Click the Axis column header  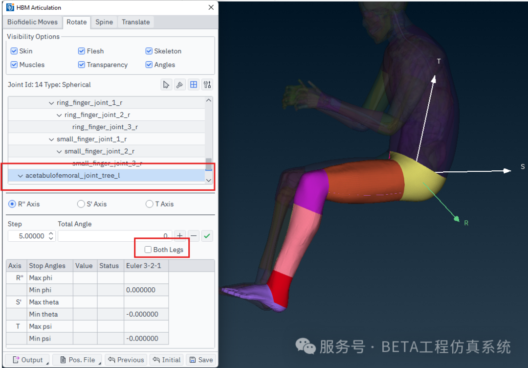click(x=17, y=266)
